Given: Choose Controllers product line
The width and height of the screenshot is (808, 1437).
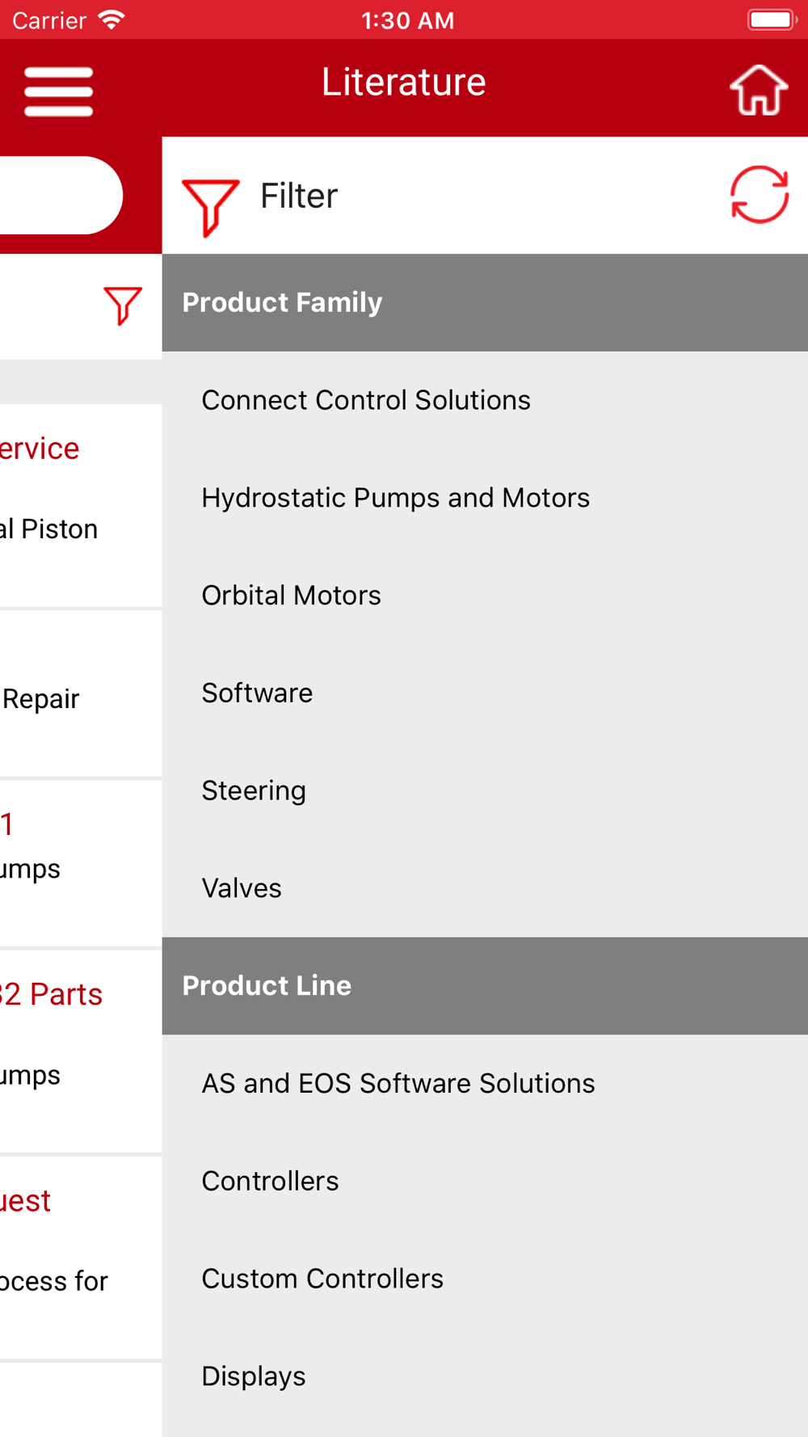Looking at the screenshot, I should (485, 1182).
